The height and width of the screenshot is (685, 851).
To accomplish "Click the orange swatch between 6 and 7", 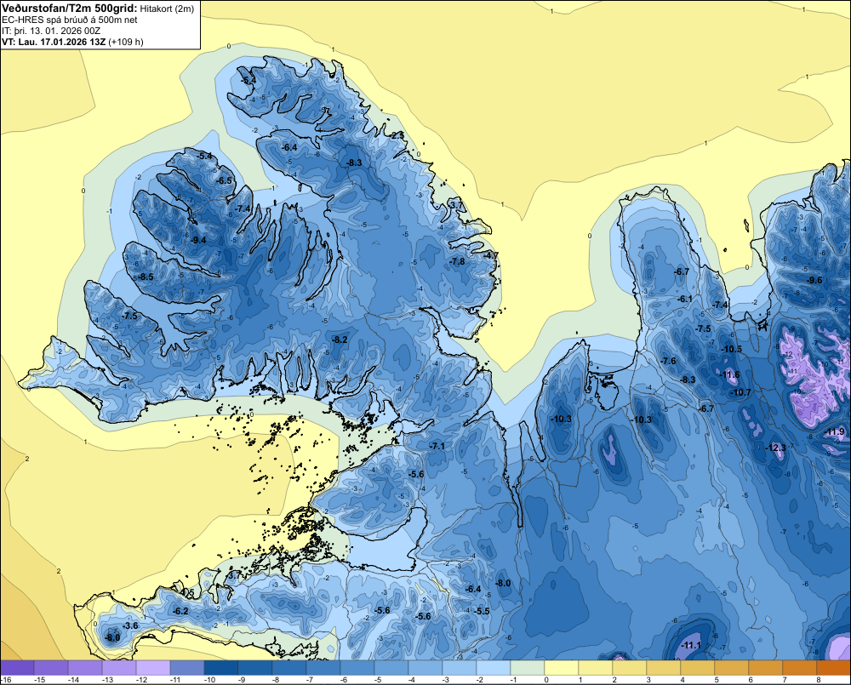I will pos(766,668).
